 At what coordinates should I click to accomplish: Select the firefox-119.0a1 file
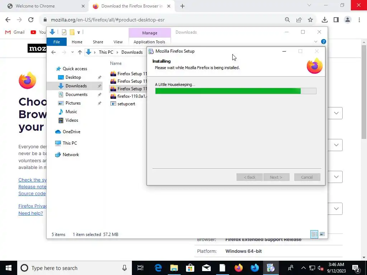click(x=129, y=96)
